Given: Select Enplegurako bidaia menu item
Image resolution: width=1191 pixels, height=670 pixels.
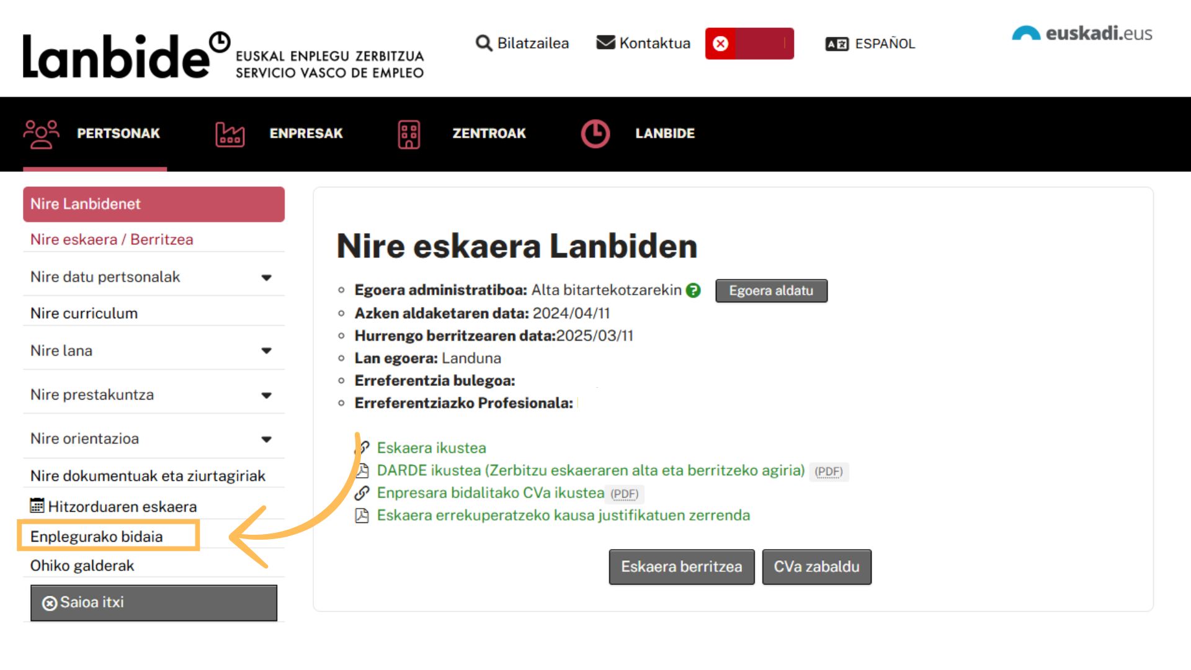Looking at the screenshot, I should [x=96, y=537].
